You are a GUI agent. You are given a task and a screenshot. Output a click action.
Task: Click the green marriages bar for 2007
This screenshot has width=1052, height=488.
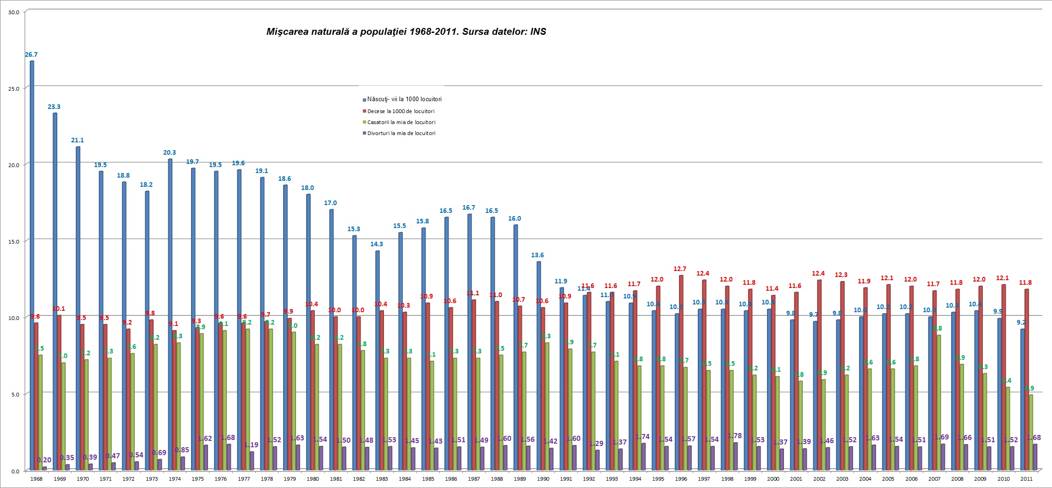pos(939,402)
